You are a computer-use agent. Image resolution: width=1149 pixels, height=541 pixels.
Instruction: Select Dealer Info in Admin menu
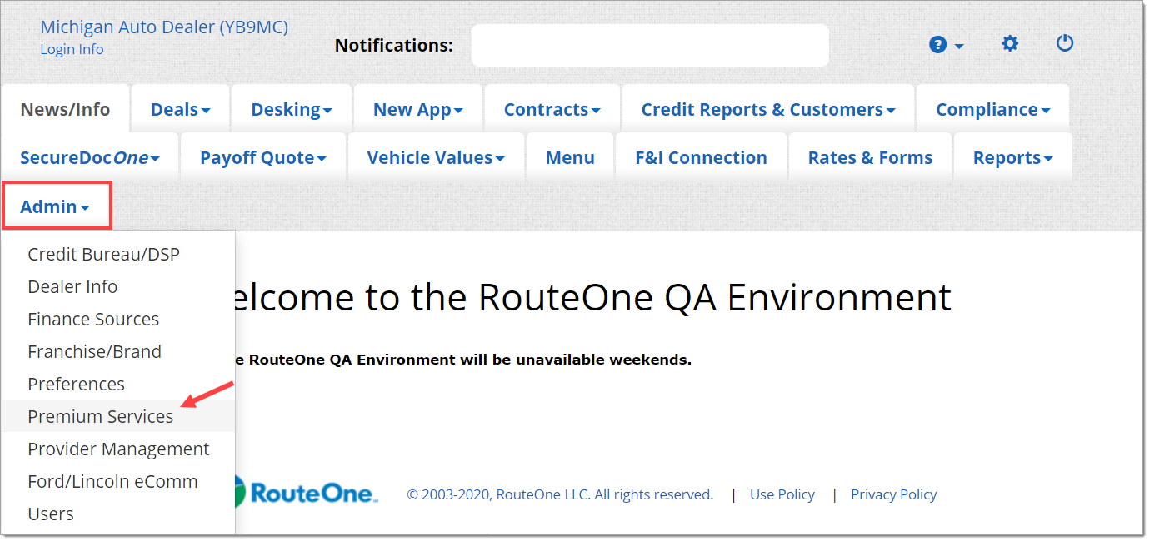pos(118,286)
